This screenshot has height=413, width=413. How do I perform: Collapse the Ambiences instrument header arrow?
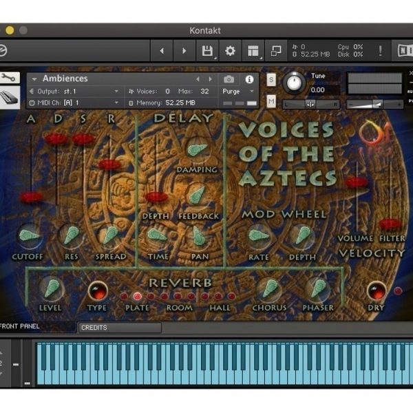[34, 78]
